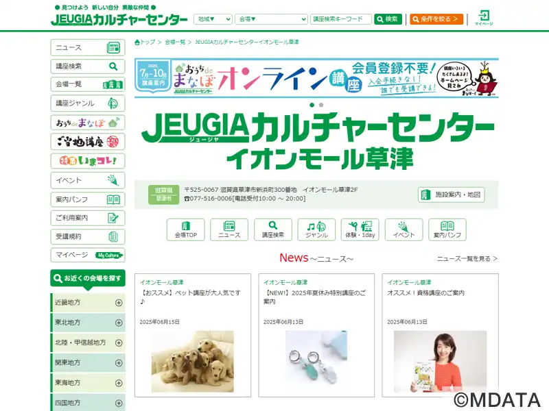Click the 体験・1day icon button
549x411 pixels.
pos(360,229)
